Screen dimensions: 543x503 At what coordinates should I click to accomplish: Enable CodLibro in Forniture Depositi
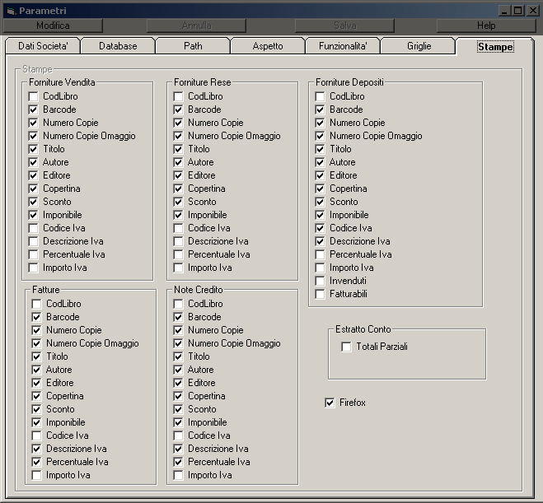coord(320,96)
